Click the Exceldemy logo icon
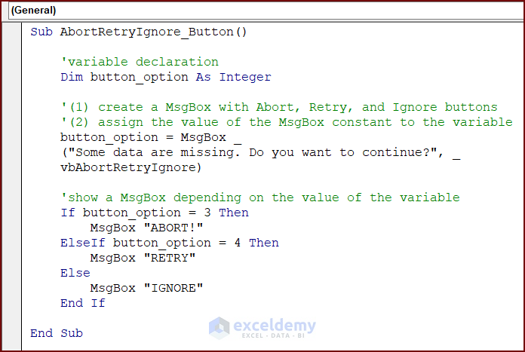525x352 pixels. point(219,327)
